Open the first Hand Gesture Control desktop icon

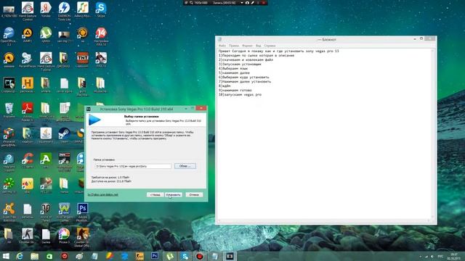coord(28,12)
